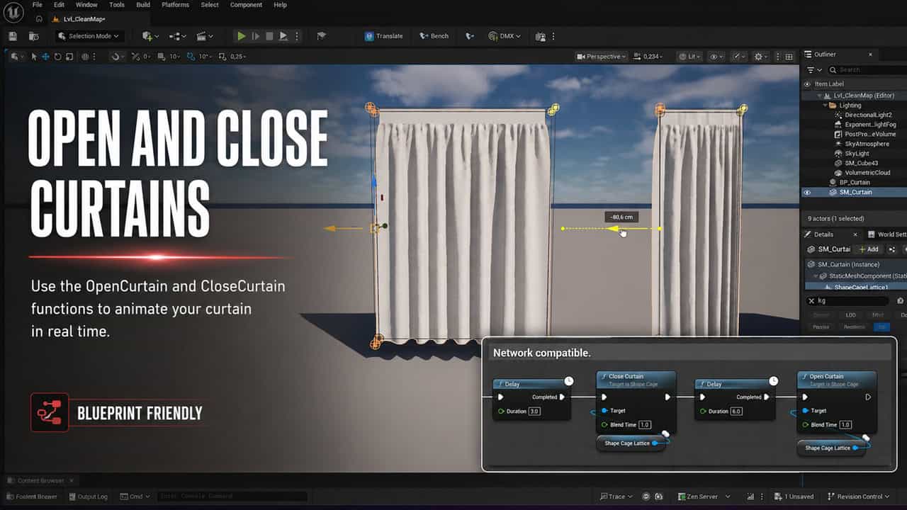The width and height of the screenshot is (907, 510).
Task: Click the Add component button
Action: coord(868,249)
